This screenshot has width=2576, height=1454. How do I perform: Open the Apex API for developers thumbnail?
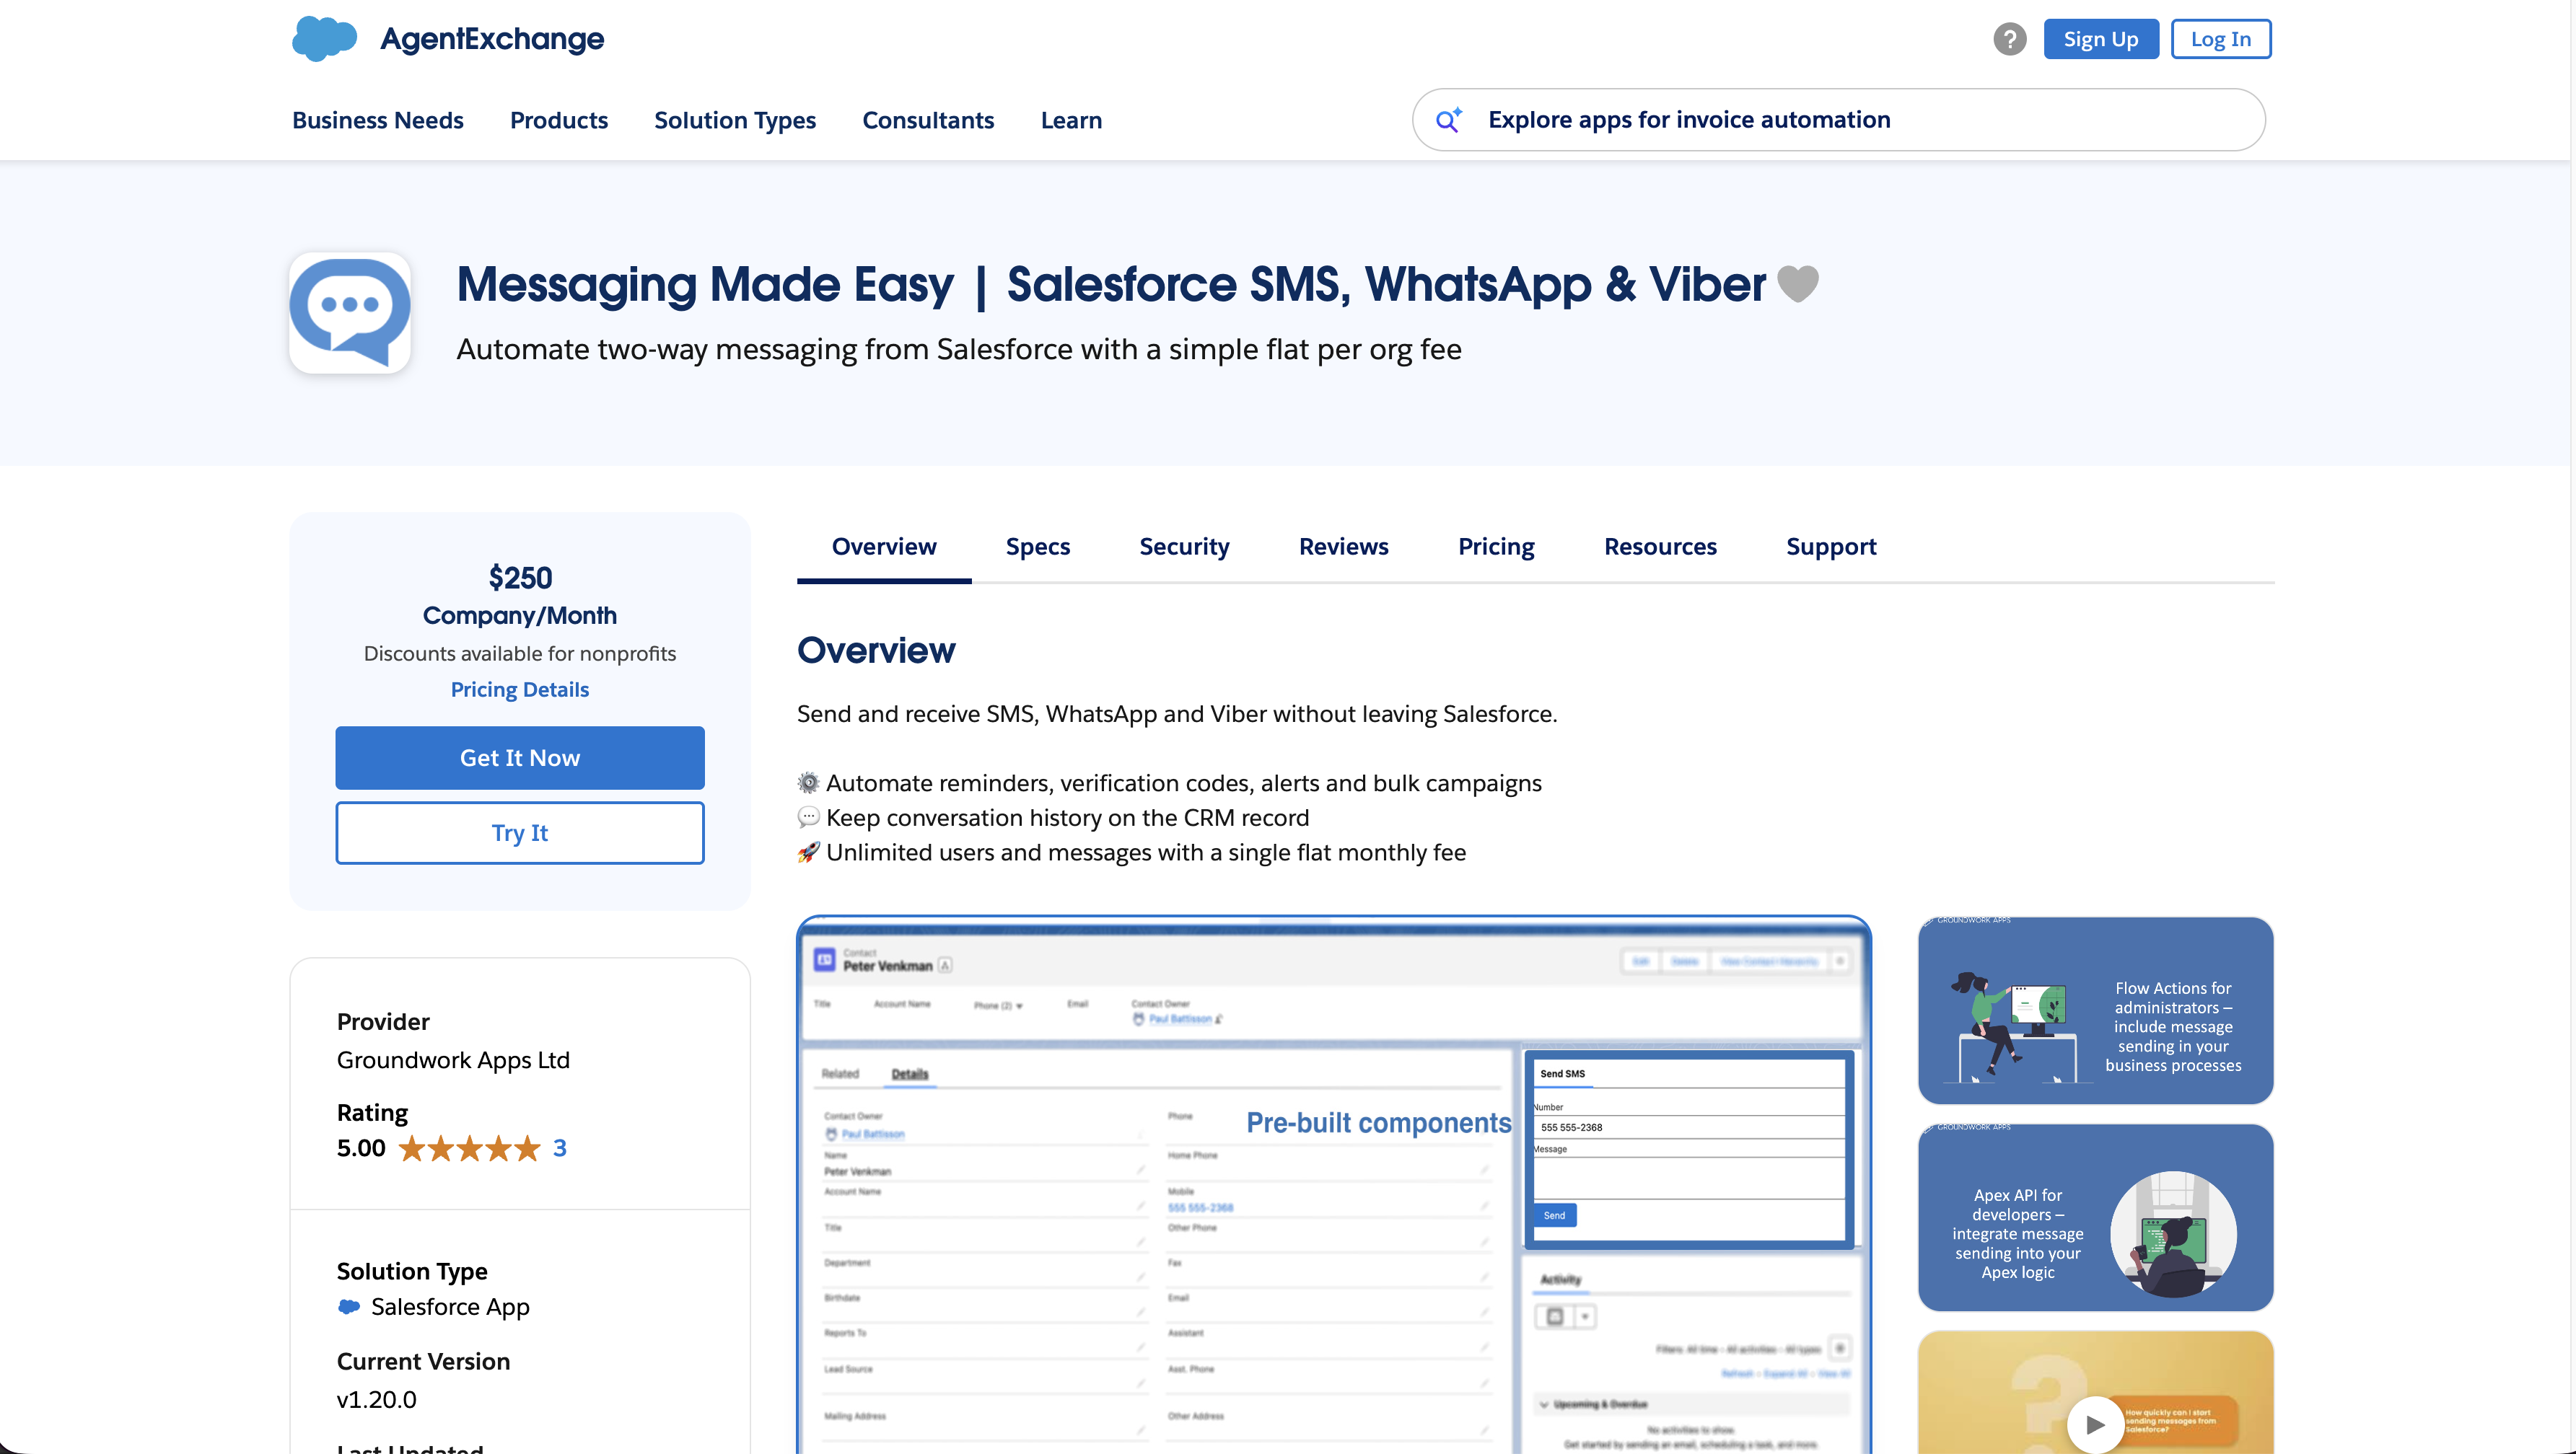point(2095,1217)
